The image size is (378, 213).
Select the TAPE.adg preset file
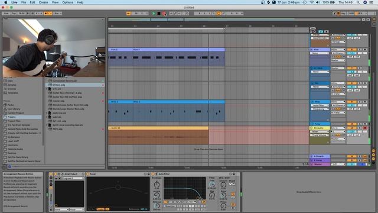(75, 129)
